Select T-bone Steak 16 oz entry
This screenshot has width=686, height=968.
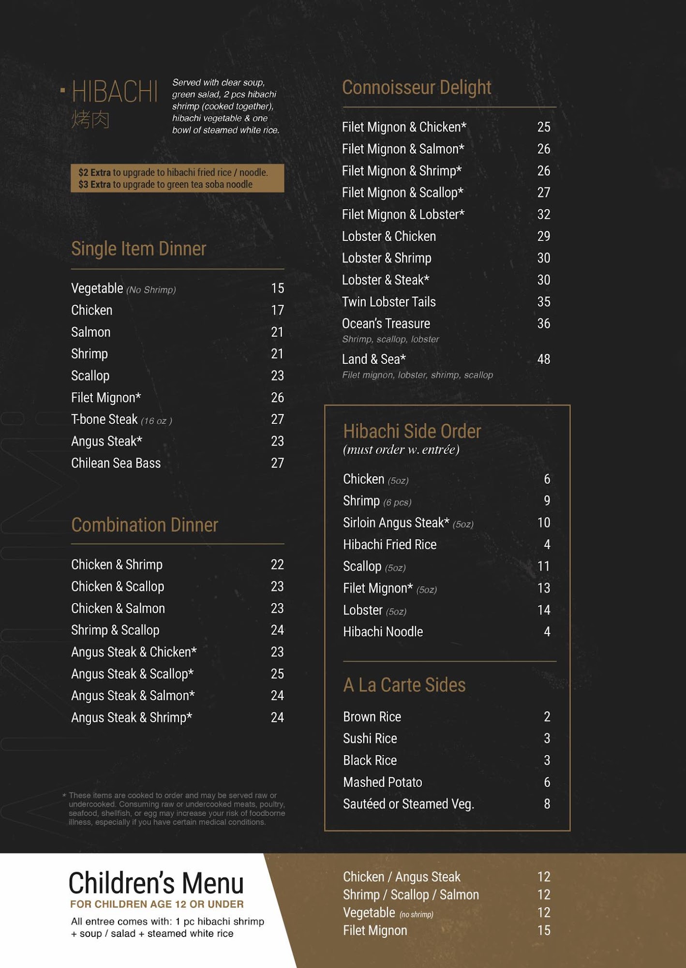point(121,420)
